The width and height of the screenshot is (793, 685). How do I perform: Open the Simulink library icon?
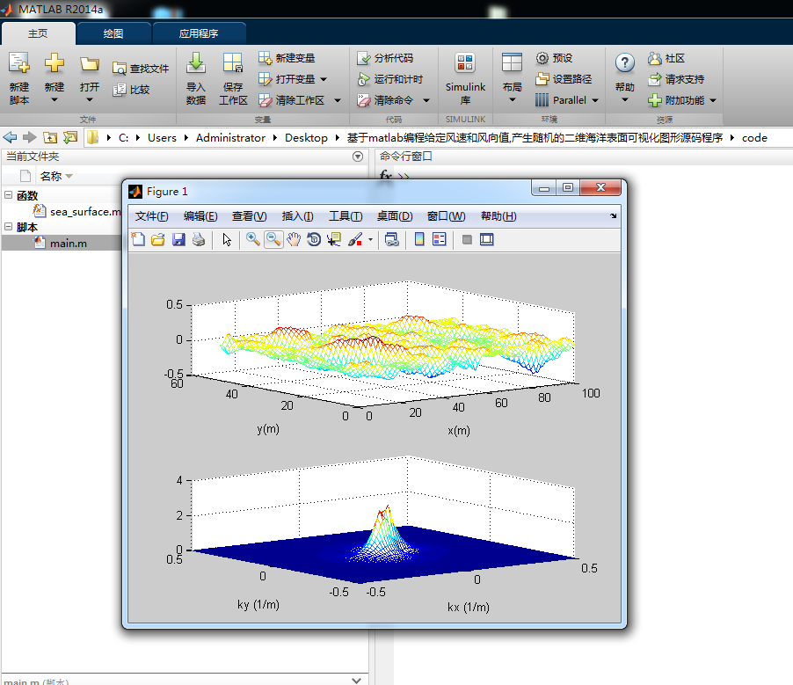465,63
